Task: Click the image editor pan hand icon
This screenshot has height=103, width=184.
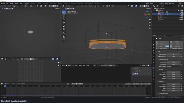Action: (59, 66)
